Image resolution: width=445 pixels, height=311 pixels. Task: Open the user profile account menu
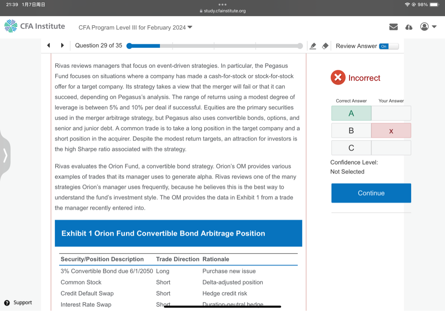click(x=428, y=27)
